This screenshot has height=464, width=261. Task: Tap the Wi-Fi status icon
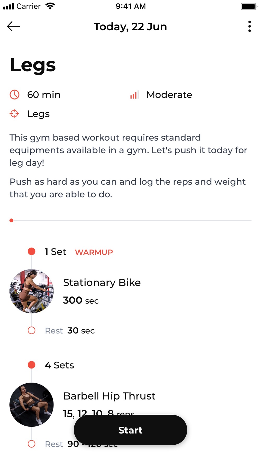[50, 6]
